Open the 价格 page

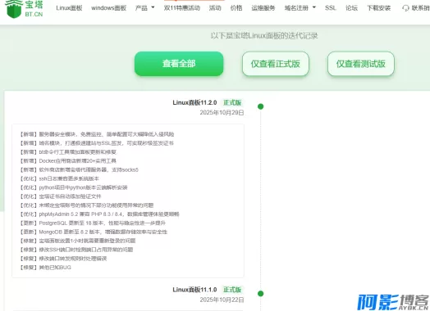point(236,8)
